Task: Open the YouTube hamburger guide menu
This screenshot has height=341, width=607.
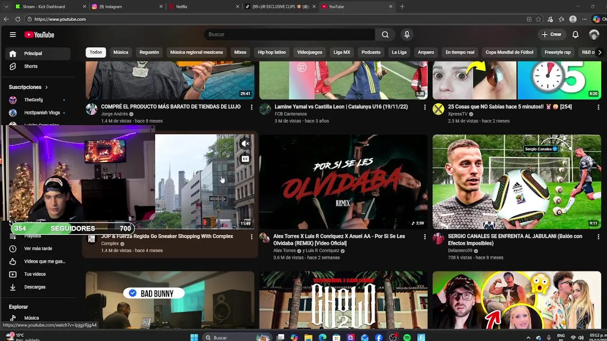Action: 13,35
